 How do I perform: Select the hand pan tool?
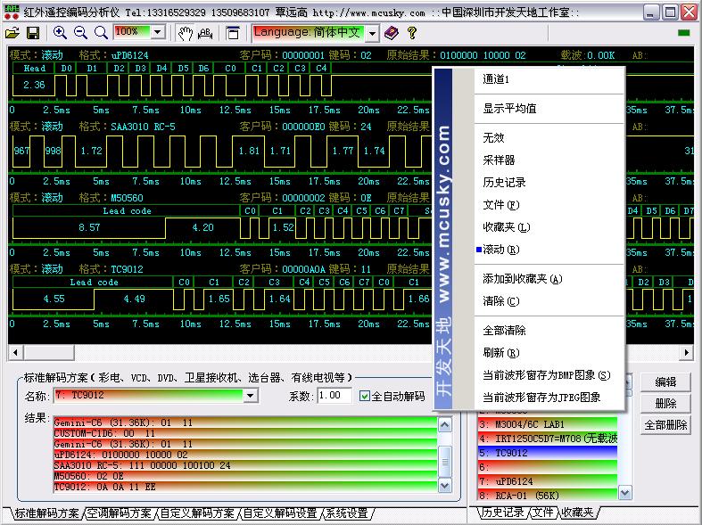click(x=185, y=33)
